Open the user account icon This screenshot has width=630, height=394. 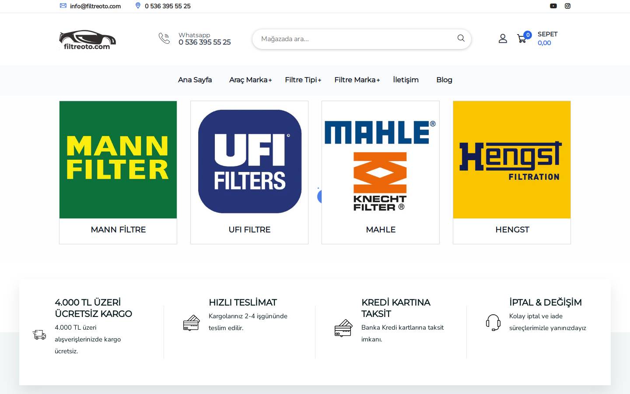(503, 39)
